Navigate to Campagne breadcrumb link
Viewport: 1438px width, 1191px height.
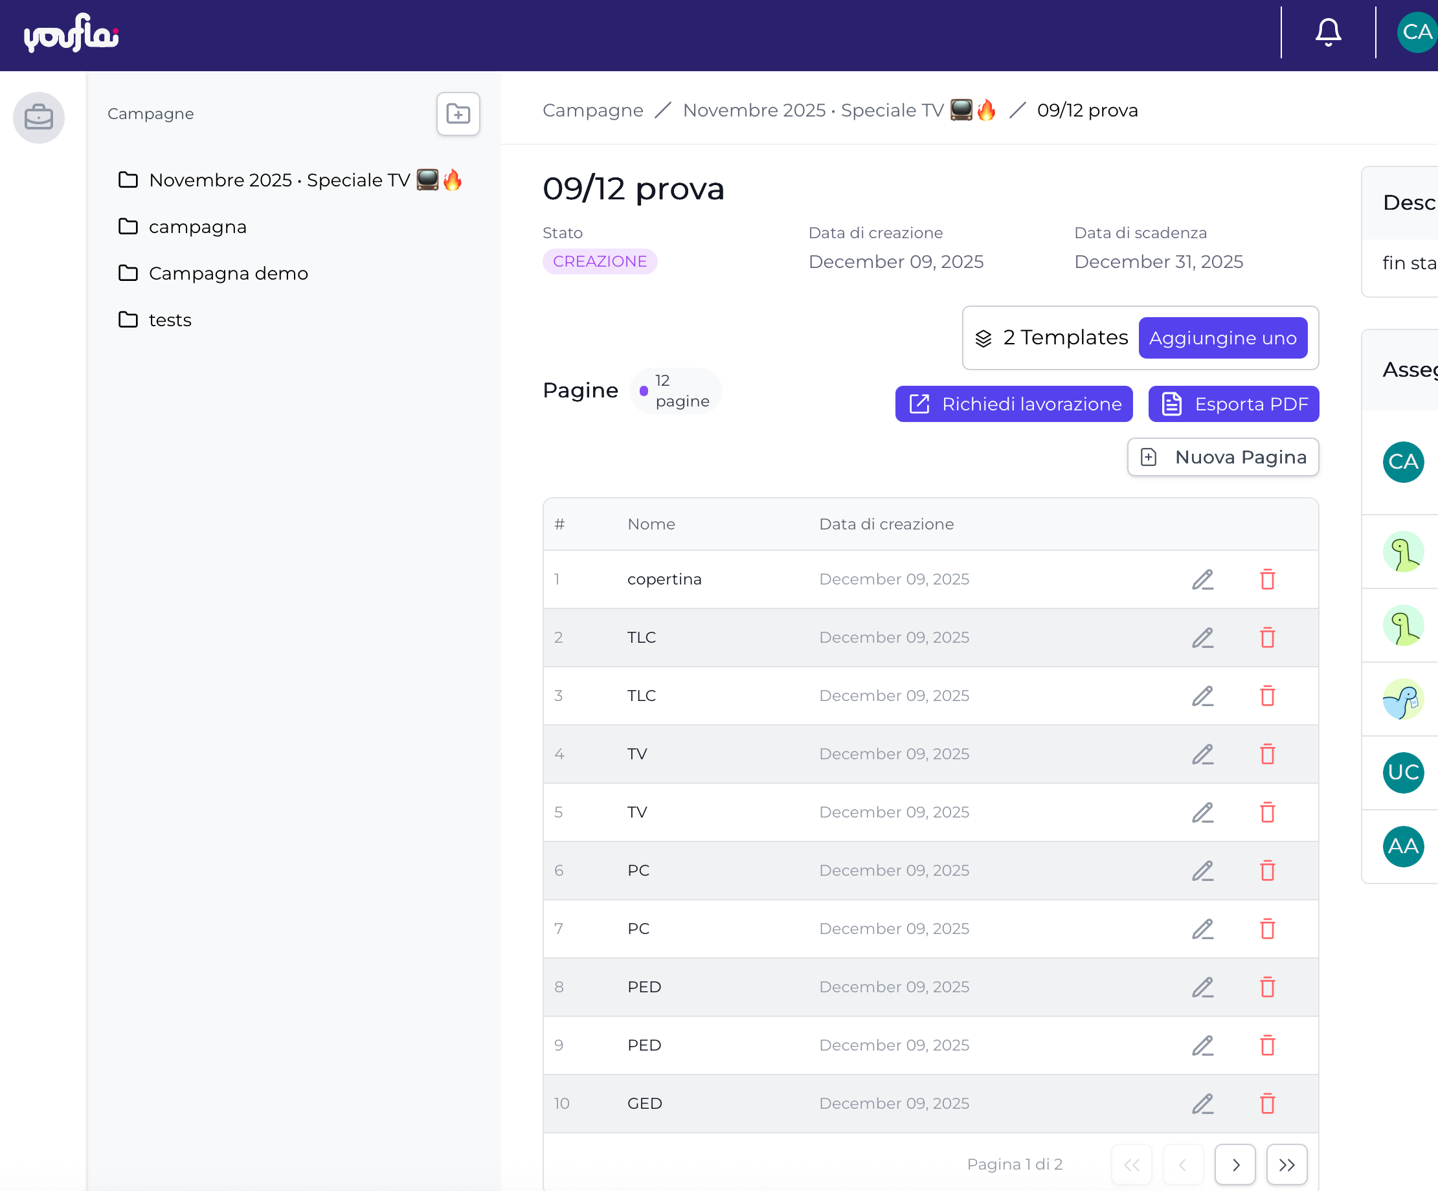pos(592,110)
